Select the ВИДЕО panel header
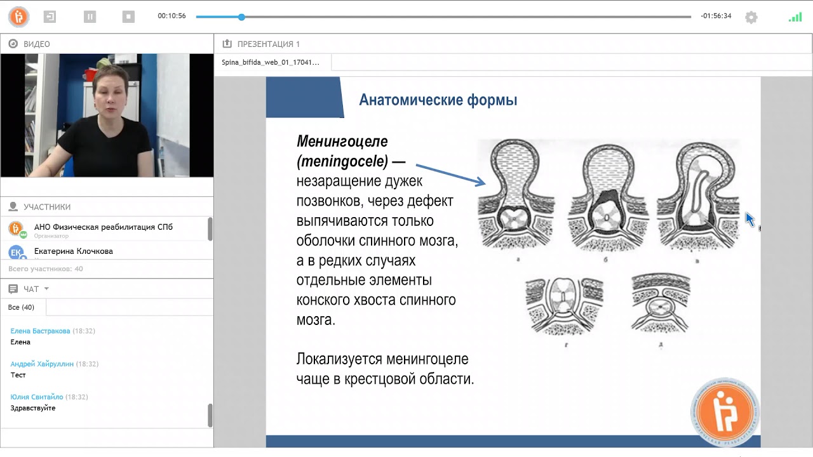This screenshot has height=457, width=813. coord(107,44)
